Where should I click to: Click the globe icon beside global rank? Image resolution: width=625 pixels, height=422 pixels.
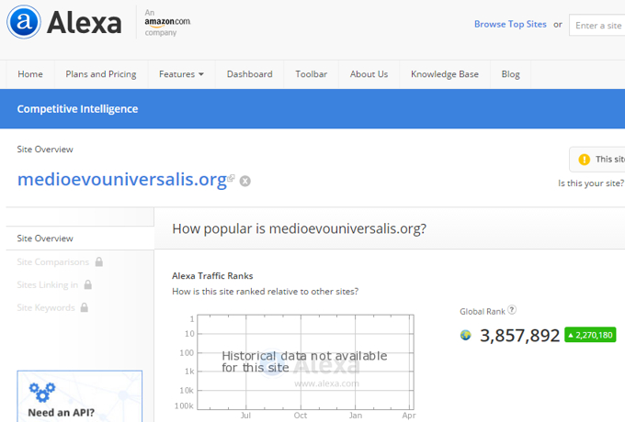coord(466,335)
